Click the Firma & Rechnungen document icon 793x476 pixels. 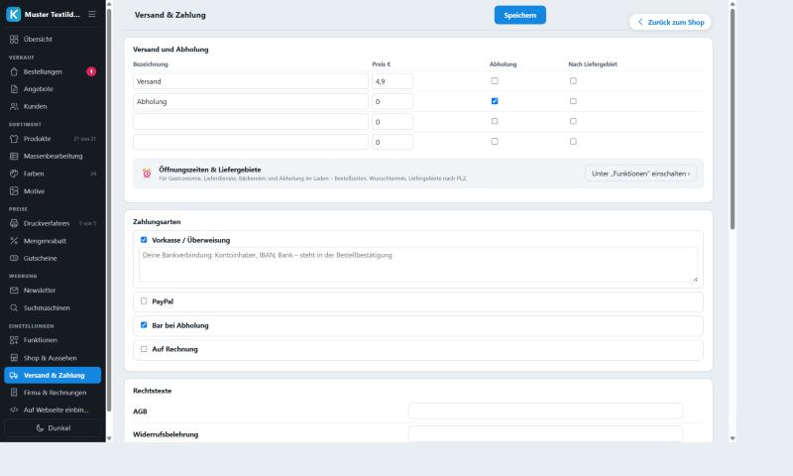(14, 393)
